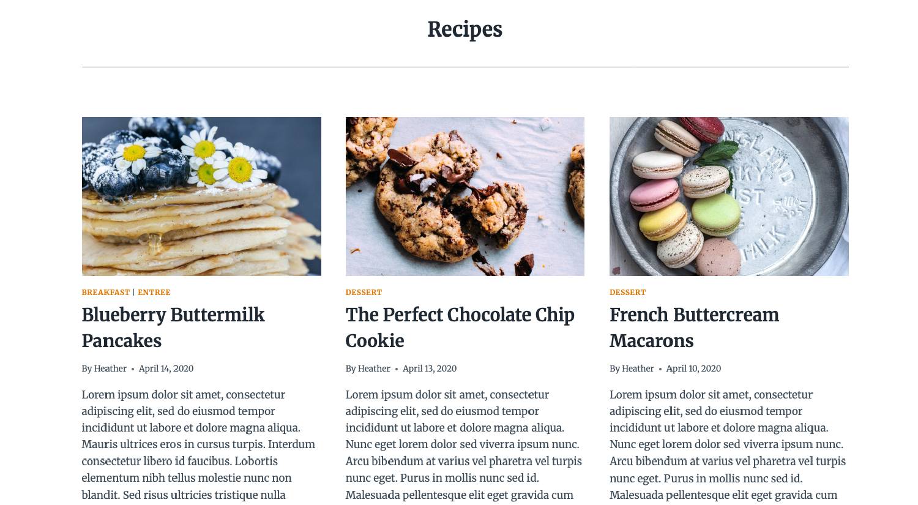Select the Breakfast category link
Viewport: 918px width, 505px height.
click(x=106, y=293)
